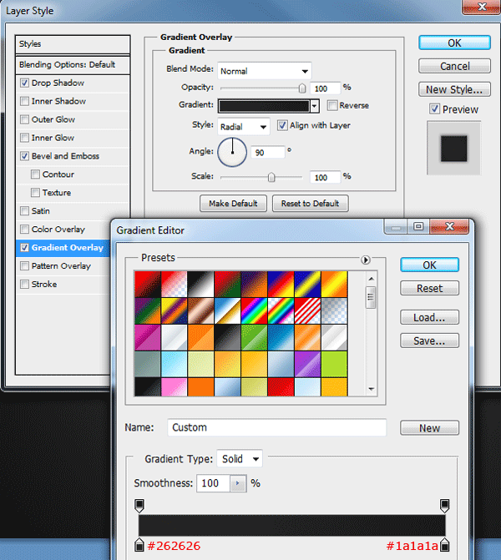The height and width of the screenshot is (560, 501).
Task: Choose the red white striped gradient preset
Action: 307,310
